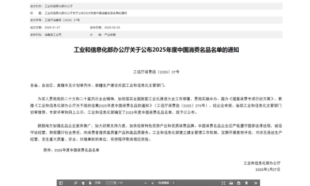The width and height of the screenshot is (310, 186).
Task: Click the paragraph beginning 为深入贯彻党的二十大
Action: [x=156, y=105]
